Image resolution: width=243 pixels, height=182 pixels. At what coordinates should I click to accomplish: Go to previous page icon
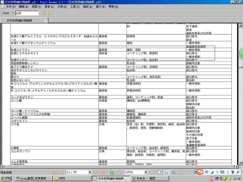tap(62, 172)
